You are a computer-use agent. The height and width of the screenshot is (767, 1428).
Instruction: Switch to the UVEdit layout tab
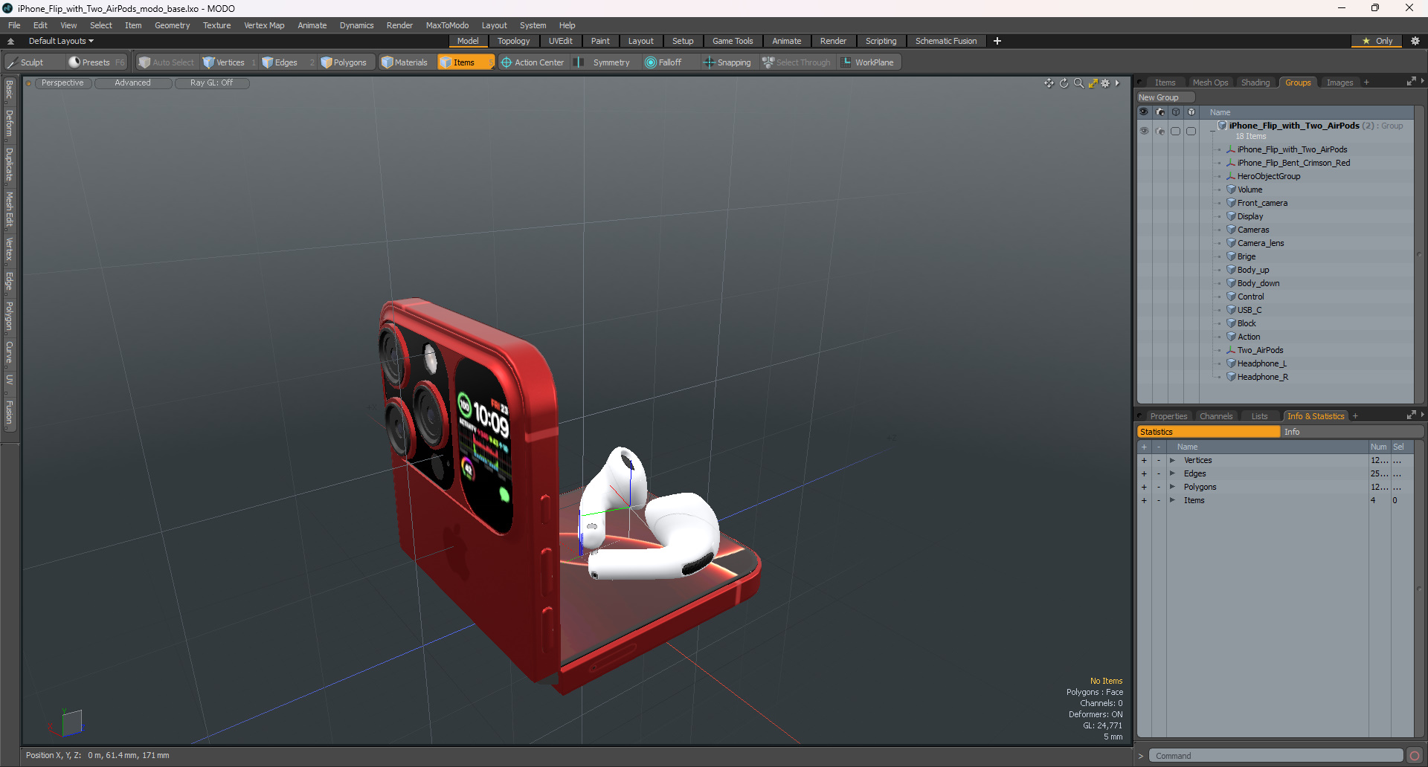point(560,41)
